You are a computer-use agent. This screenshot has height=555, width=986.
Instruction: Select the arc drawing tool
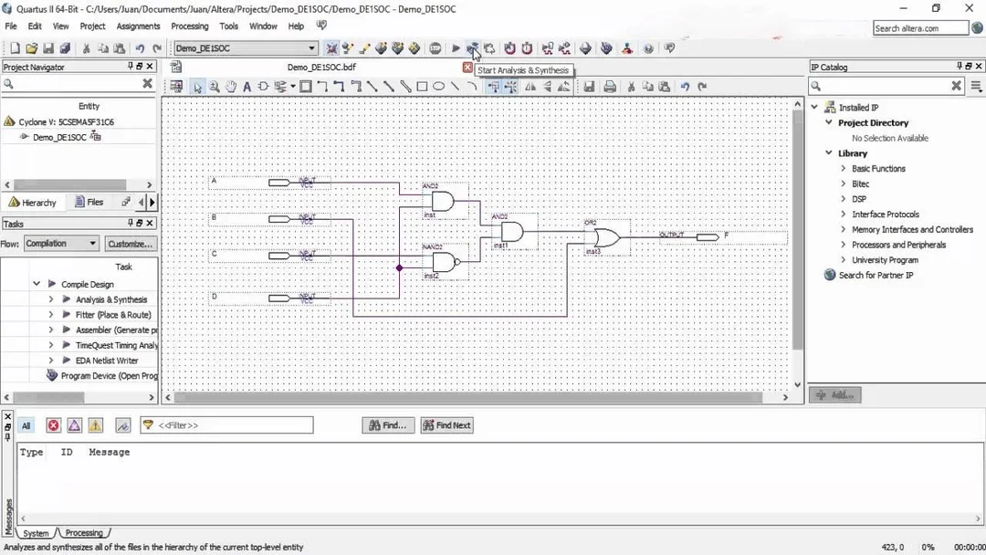tap(472, 87)
